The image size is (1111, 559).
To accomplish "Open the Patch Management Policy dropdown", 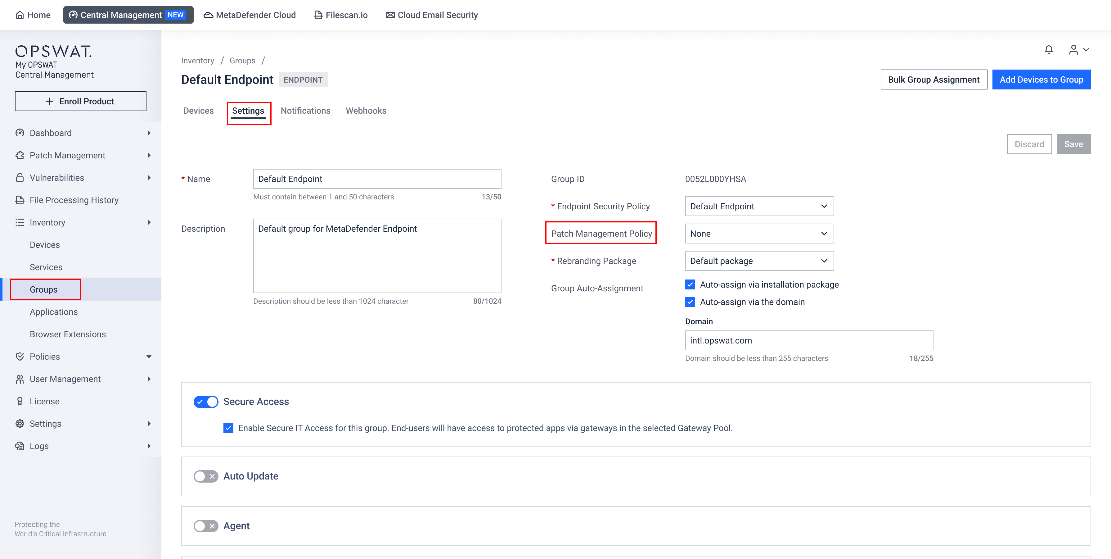I will pos(759,234).
